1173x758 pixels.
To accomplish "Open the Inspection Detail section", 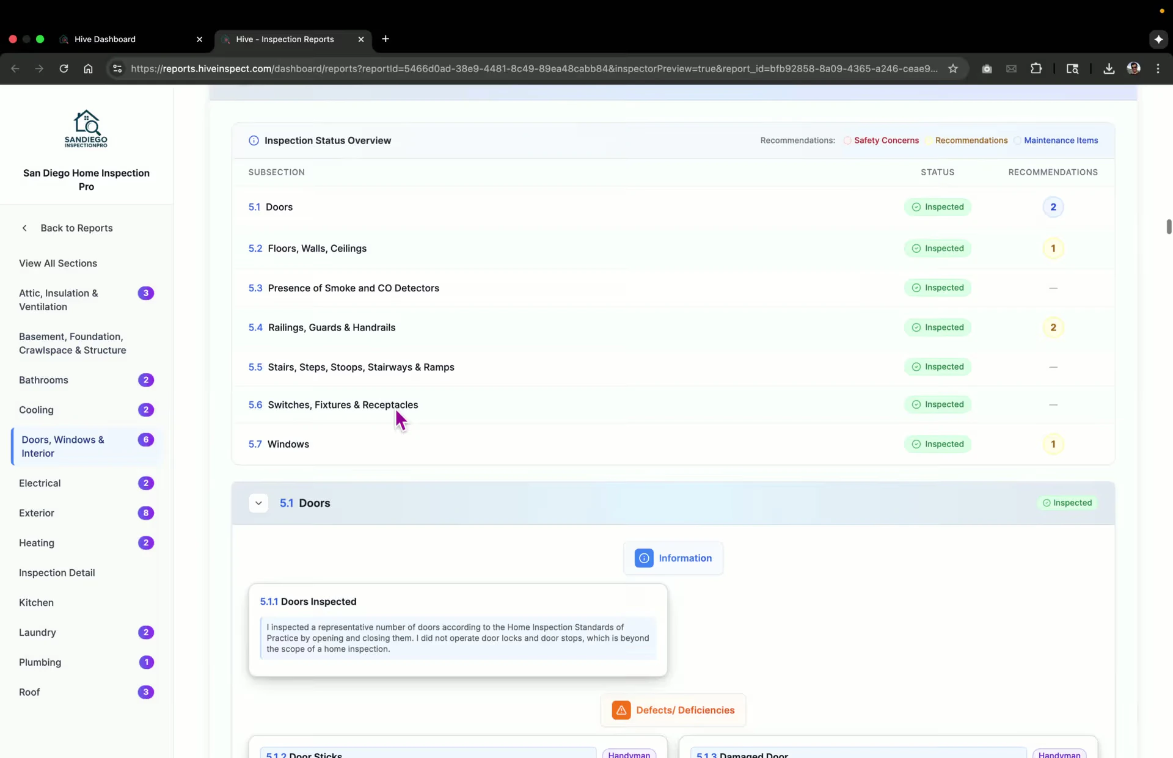I will tap(86, 573).
